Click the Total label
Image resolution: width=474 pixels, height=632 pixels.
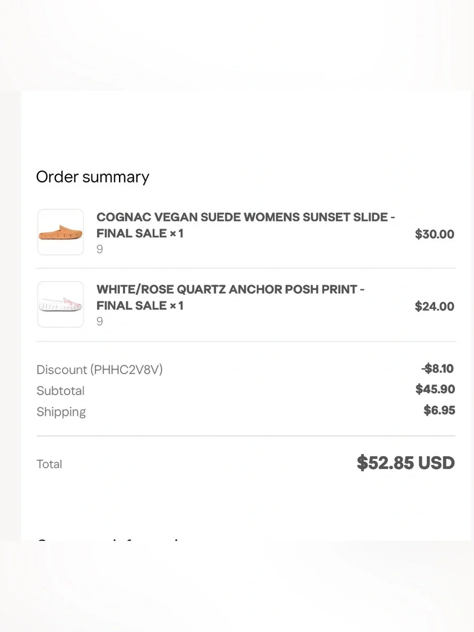[x=49, y=464]
